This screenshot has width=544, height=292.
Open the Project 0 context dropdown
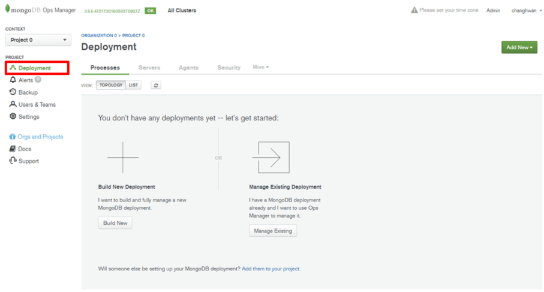pyautogui.click(x=38, y=40)
